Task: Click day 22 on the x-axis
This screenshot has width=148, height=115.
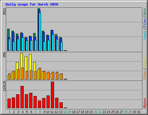Action: (100, 112)
